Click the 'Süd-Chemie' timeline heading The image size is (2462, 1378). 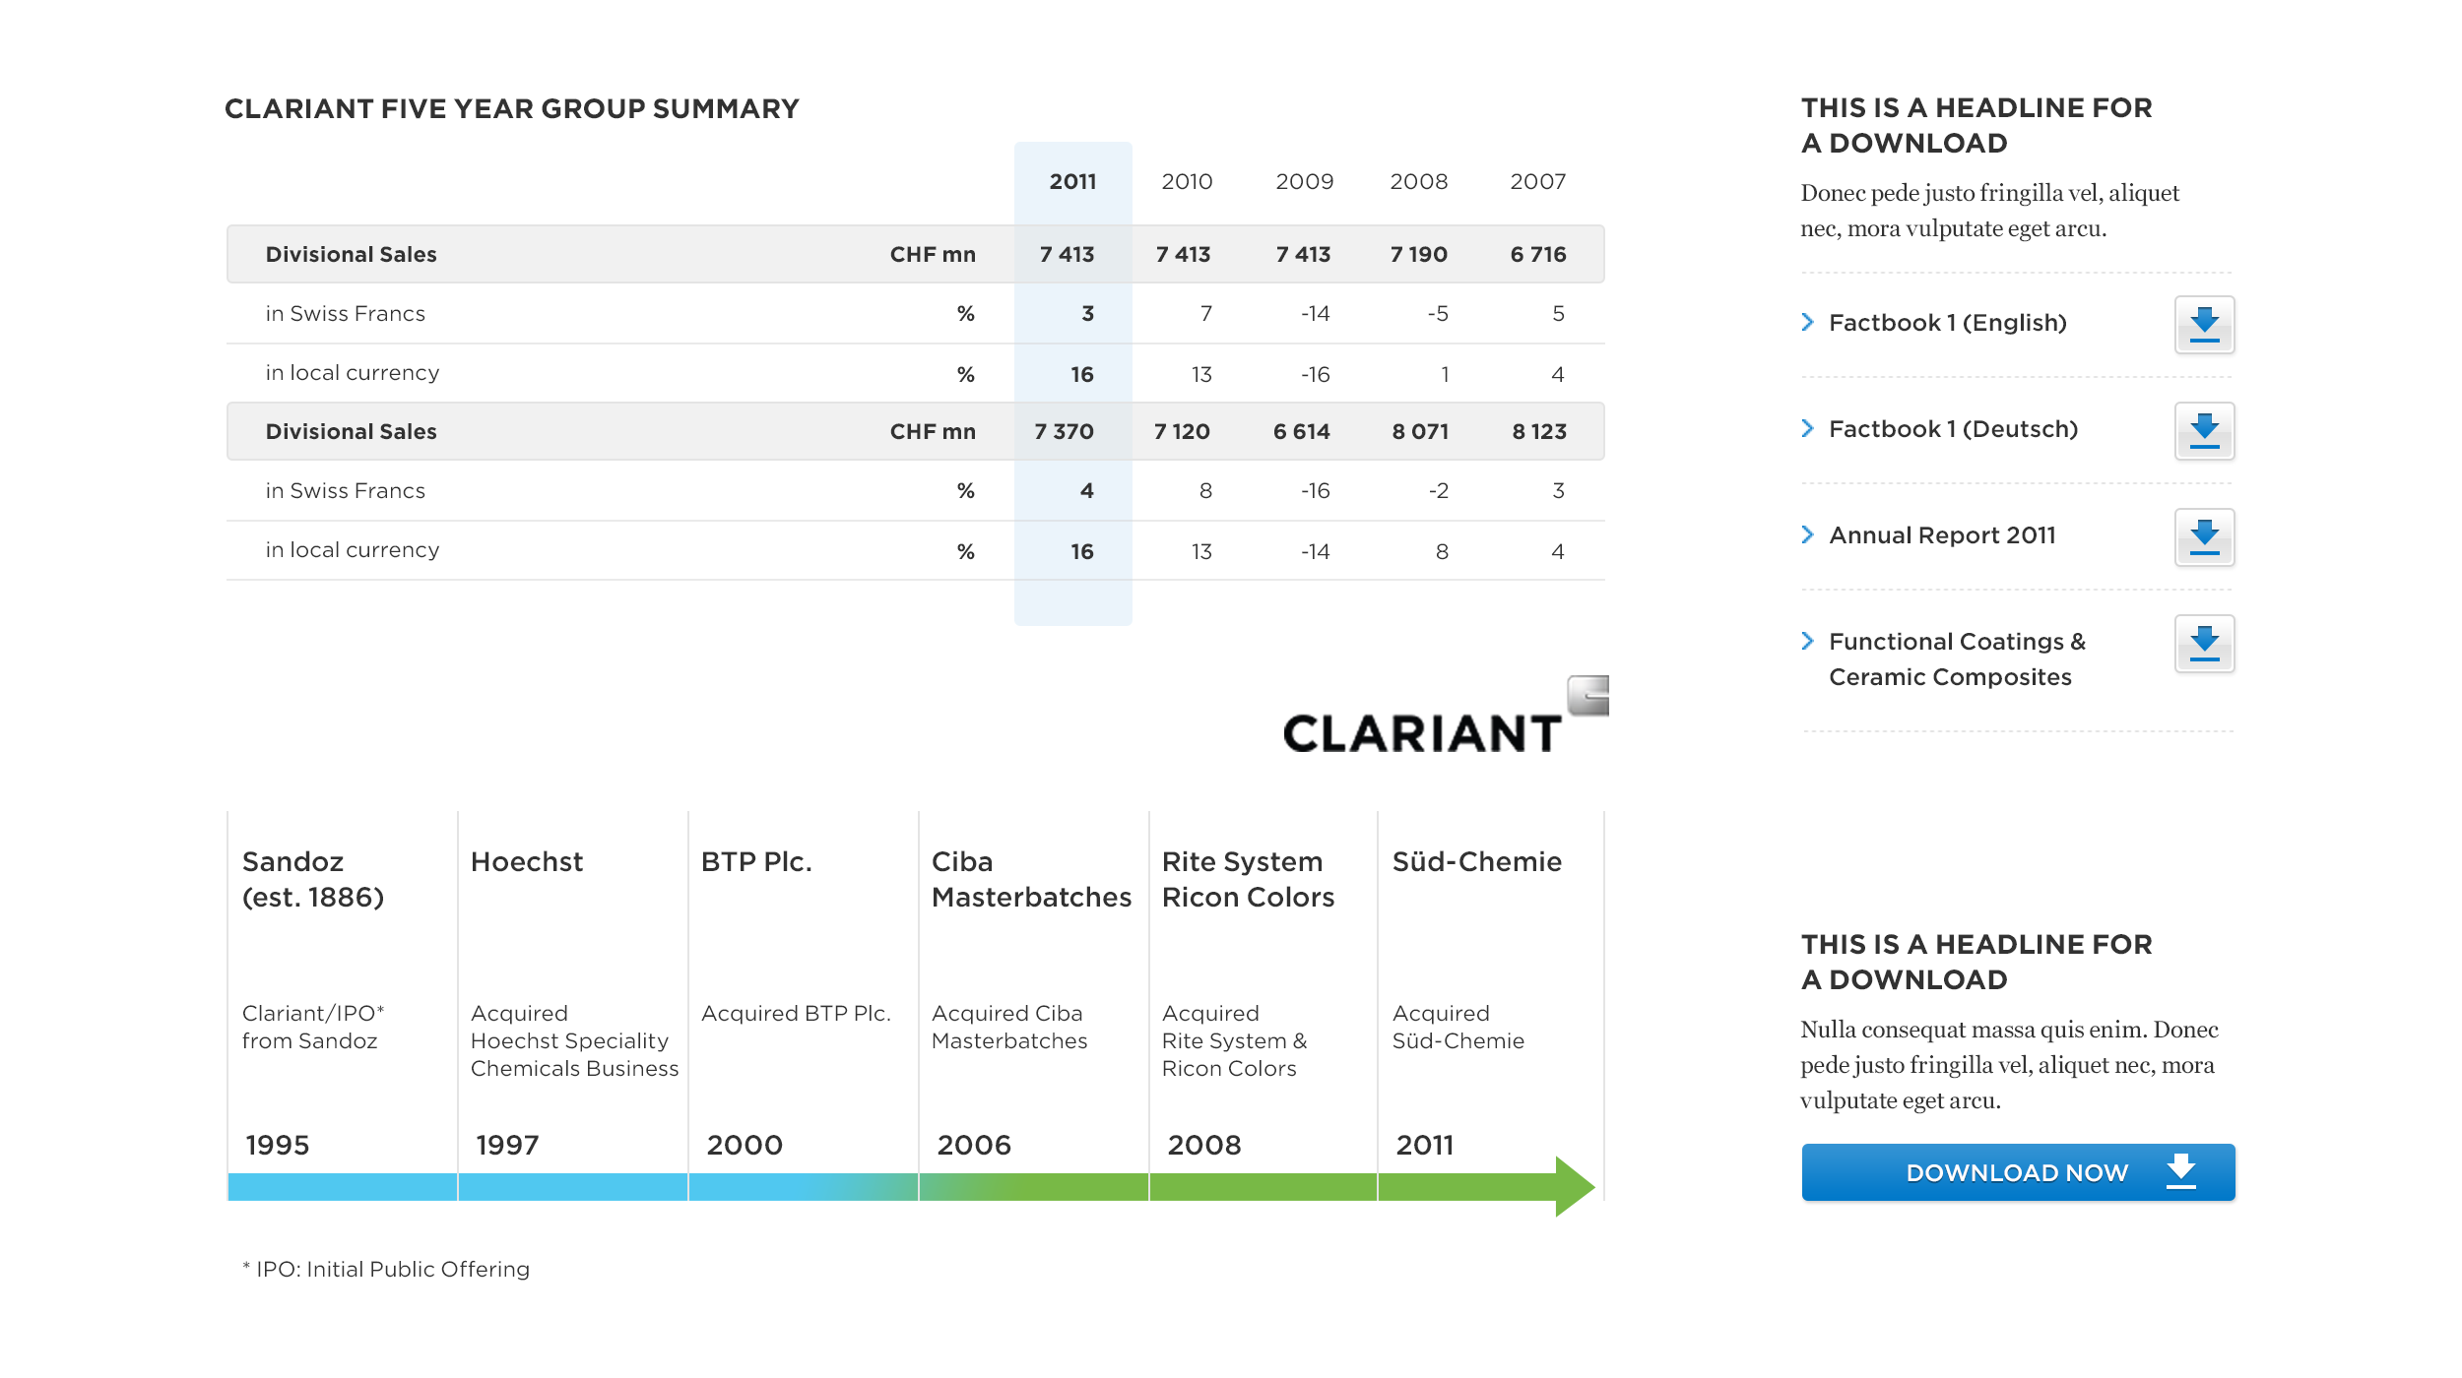tap(1476, 861)
